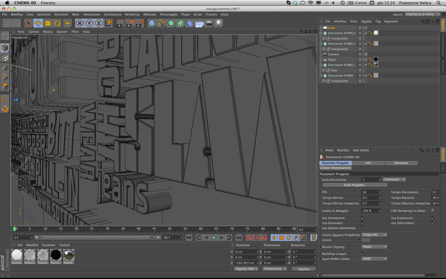Open Spotlight search magnifier icon
Viewport: 446px width, 279px height.
pos(439,3)
